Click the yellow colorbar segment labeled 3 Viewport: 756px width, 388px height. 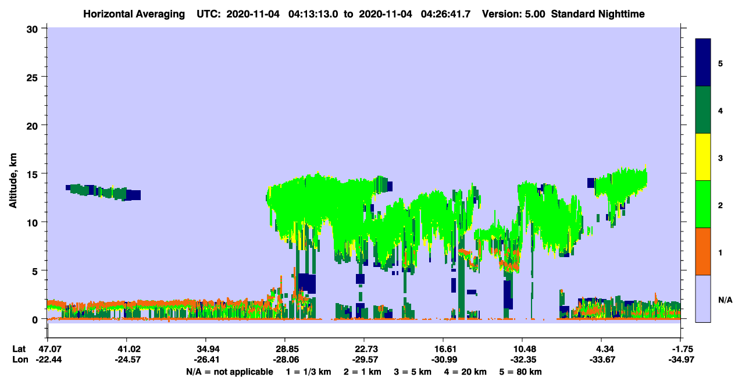(x=703, y=157)
